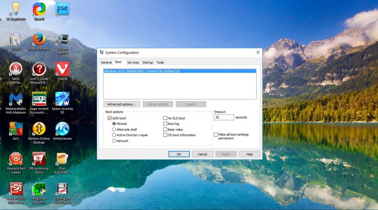Select the Windows 10 boot entry
Viewport: 378px width, 210px height.
point(180,71)
